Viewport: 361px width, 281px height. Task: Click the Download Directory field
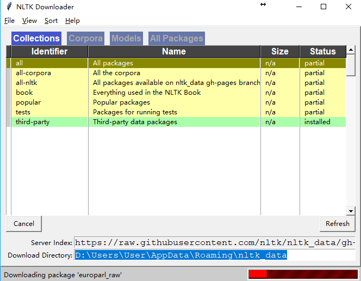(x=215, y=255)
